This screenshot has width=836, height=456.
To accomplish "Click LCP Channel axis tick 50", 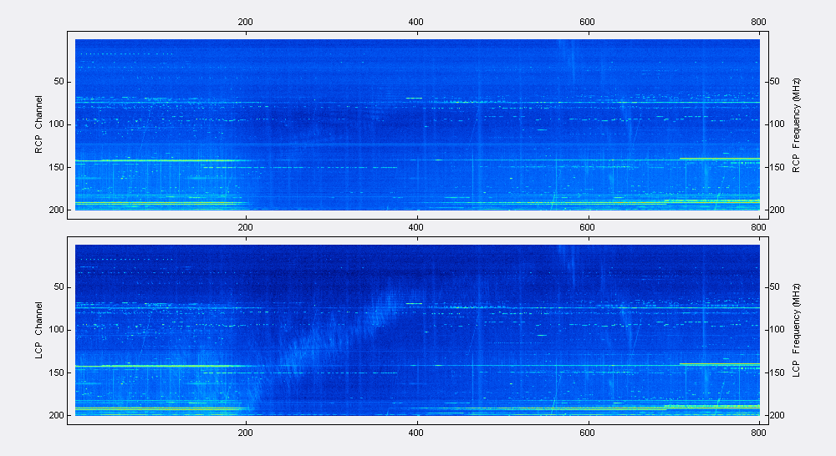I will (x=59, y=286).
